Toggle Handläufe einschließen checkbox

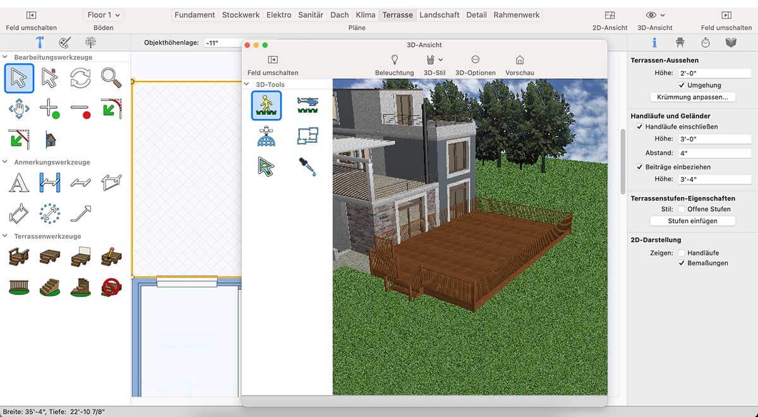[x=640, y=127]
